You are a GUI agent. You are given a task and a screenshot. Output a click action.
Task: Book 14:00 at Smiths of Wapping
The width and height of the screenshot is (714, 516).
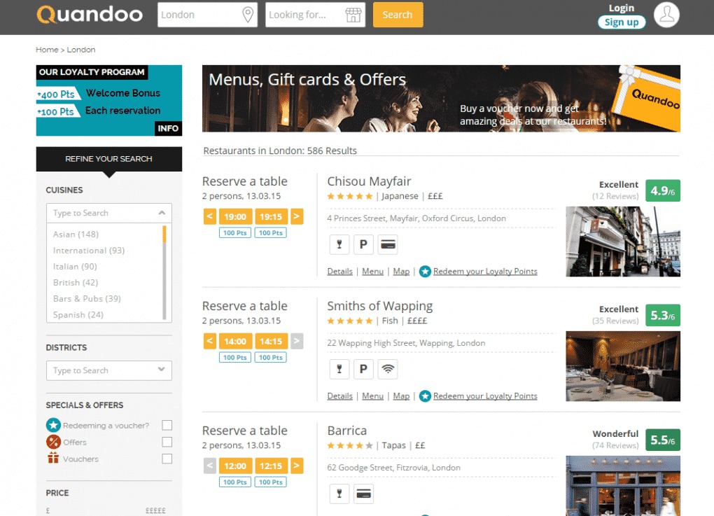tap(235, 341)
